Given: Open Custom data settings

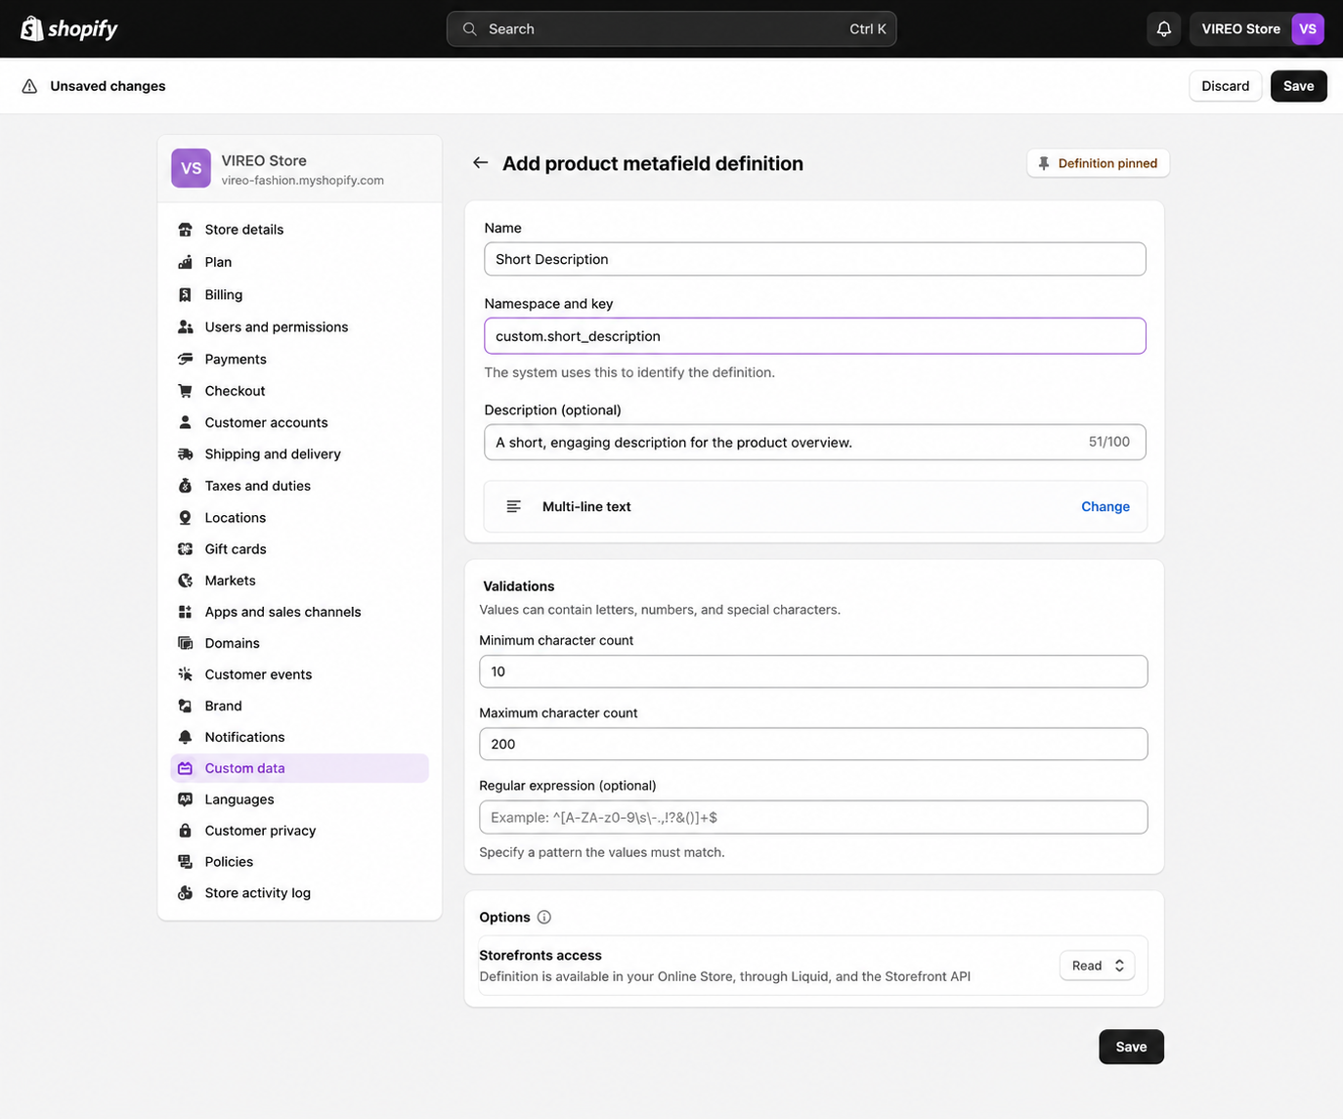Looking at the screenshot, I should (299, 768).
